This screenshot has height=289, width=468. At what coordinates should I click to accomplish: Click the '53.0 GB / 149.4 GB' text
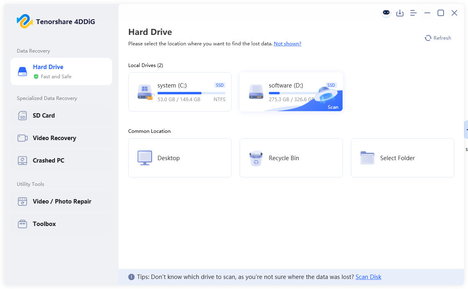pos(179,100)
